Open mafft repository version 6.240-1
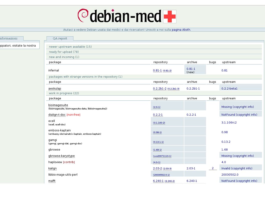Screen dimensions: 265x199 coord(158,181)
